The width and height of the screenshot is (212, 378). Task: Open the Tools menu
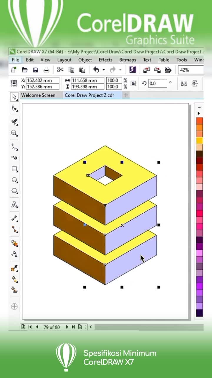(x=182, y=60)
